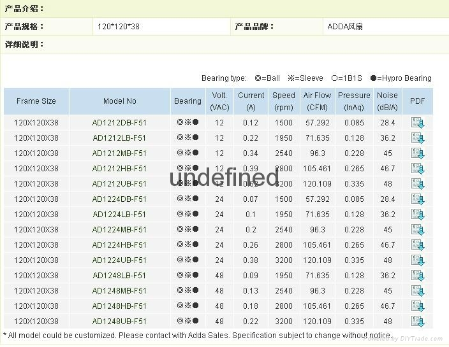Click the AD1224MB-F51 PDF download icon

click(x=418, y=230)
